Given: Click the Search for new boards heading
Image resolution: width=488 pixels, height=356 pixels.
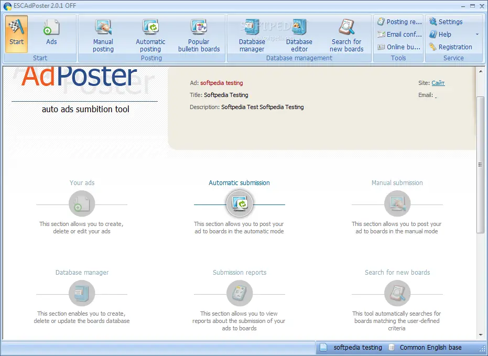Looking at the screenshot, I should pos(397,272).
